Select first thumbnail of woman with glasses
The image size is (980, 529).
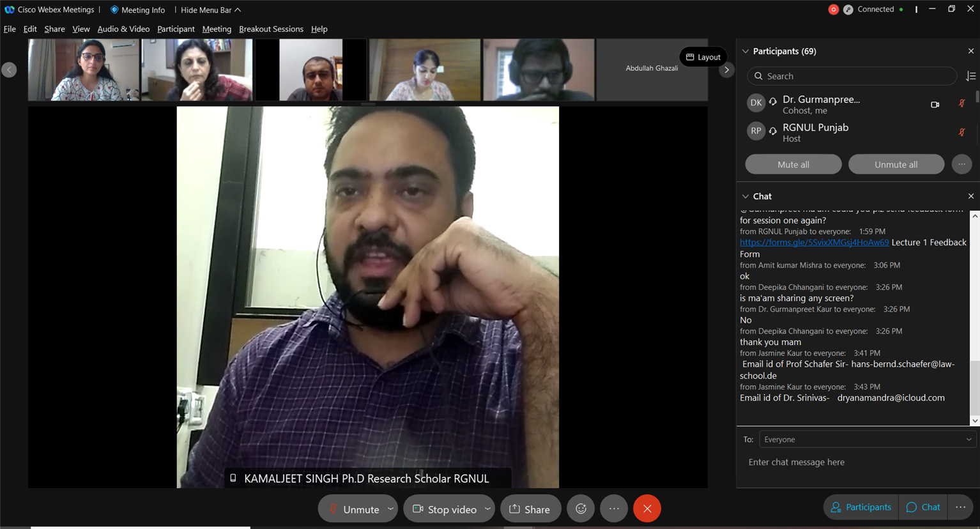pyautogui.click(x=83, y=69)
